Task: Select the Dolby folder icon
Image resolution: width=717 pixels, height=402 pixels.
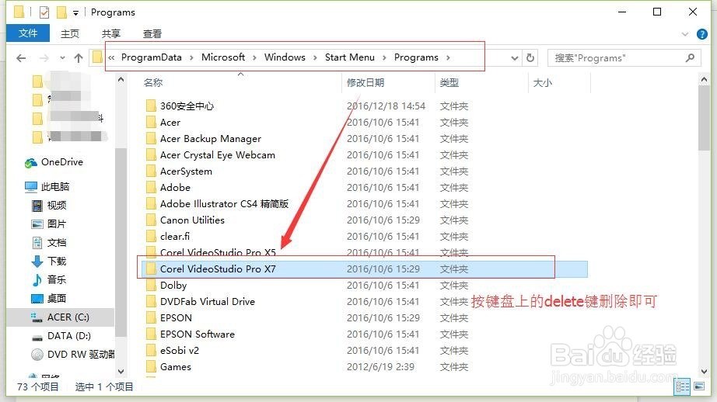Action: [150, 285]
